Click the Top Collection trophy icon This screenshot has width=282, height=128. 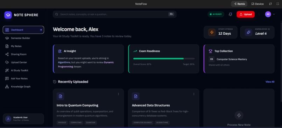point(210,51)
